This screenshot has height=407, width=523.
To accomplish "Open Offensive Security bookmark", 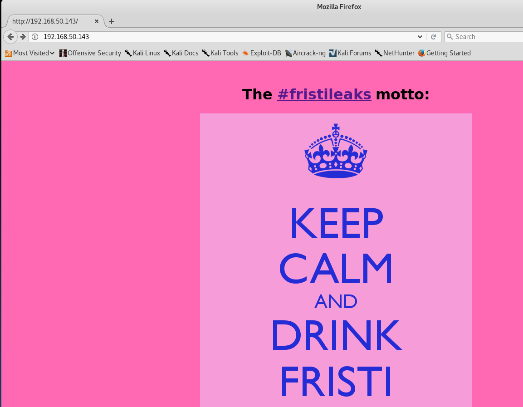I will click(x=90, y=53).
